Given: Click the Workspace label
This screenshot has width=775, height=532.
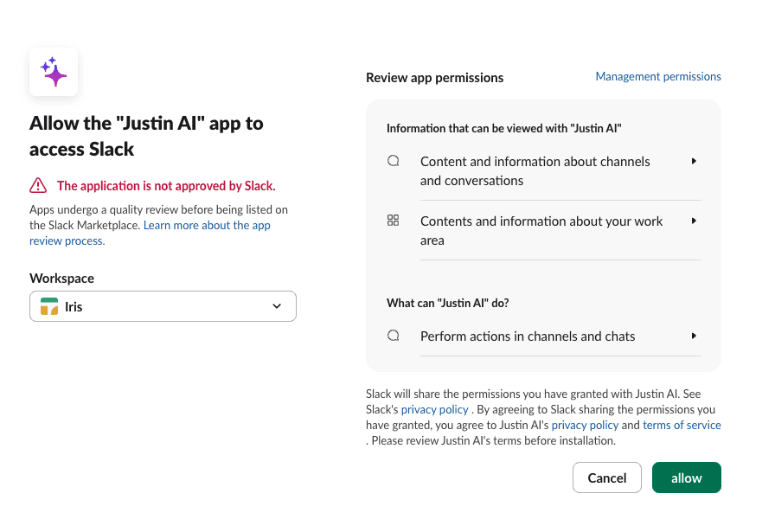Looking at the screenshot, I should coord(61,279).
